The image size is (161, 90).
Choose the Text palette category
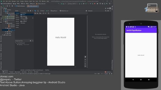17,15
